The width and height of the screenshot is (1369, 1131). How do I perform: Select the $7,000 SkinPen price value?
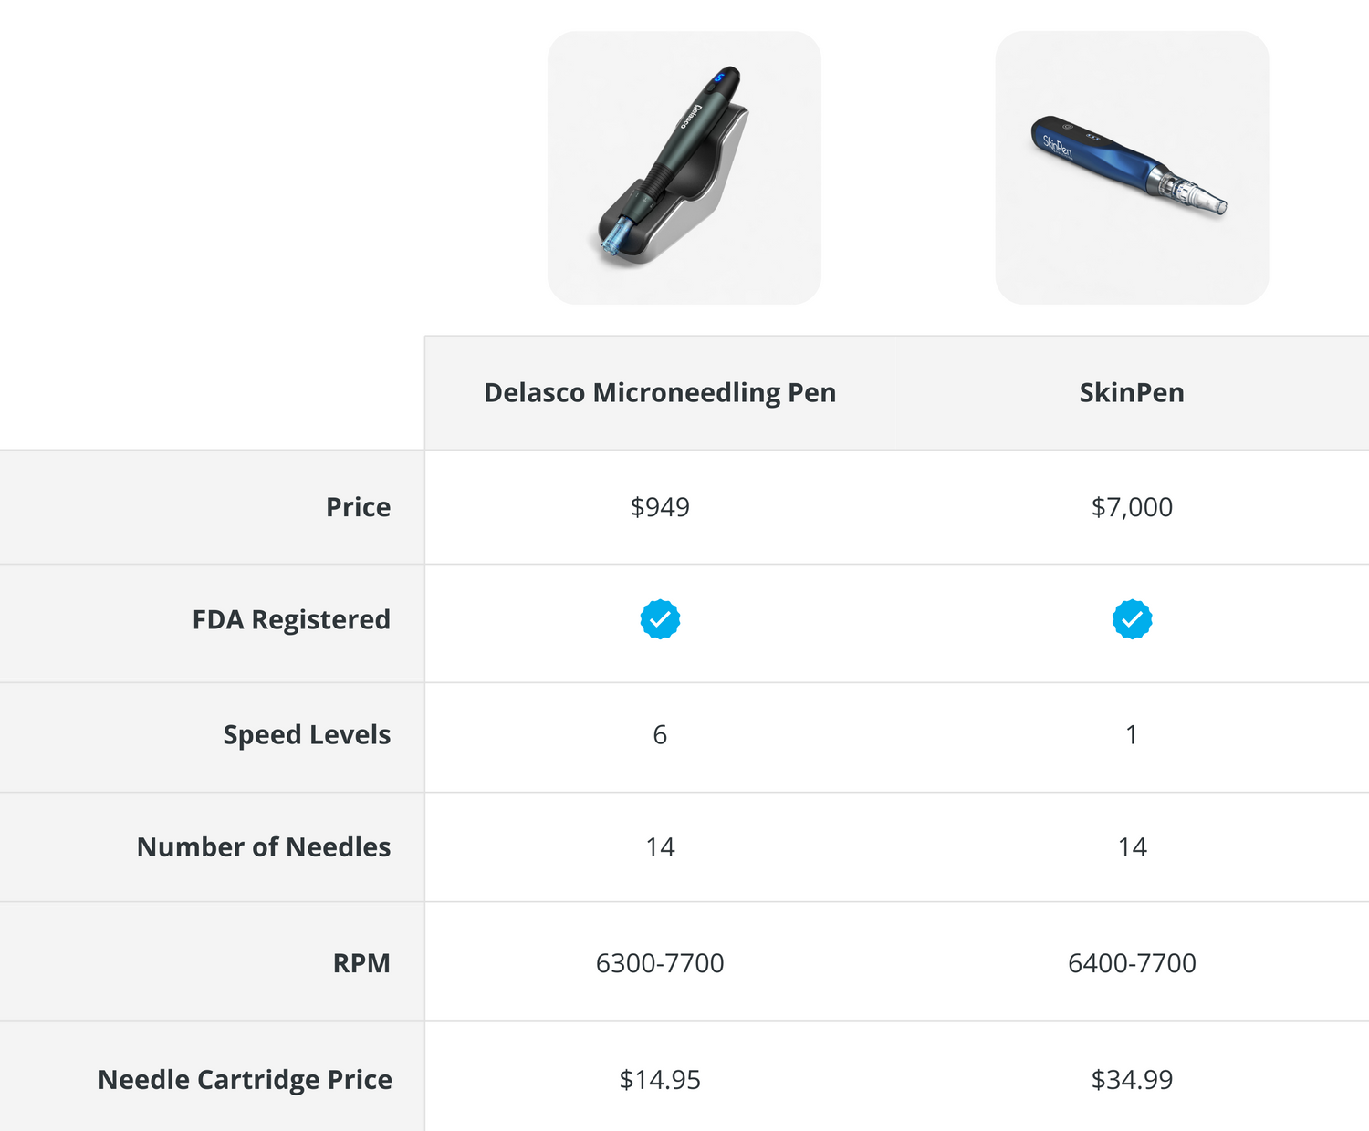coord(1132,507)
